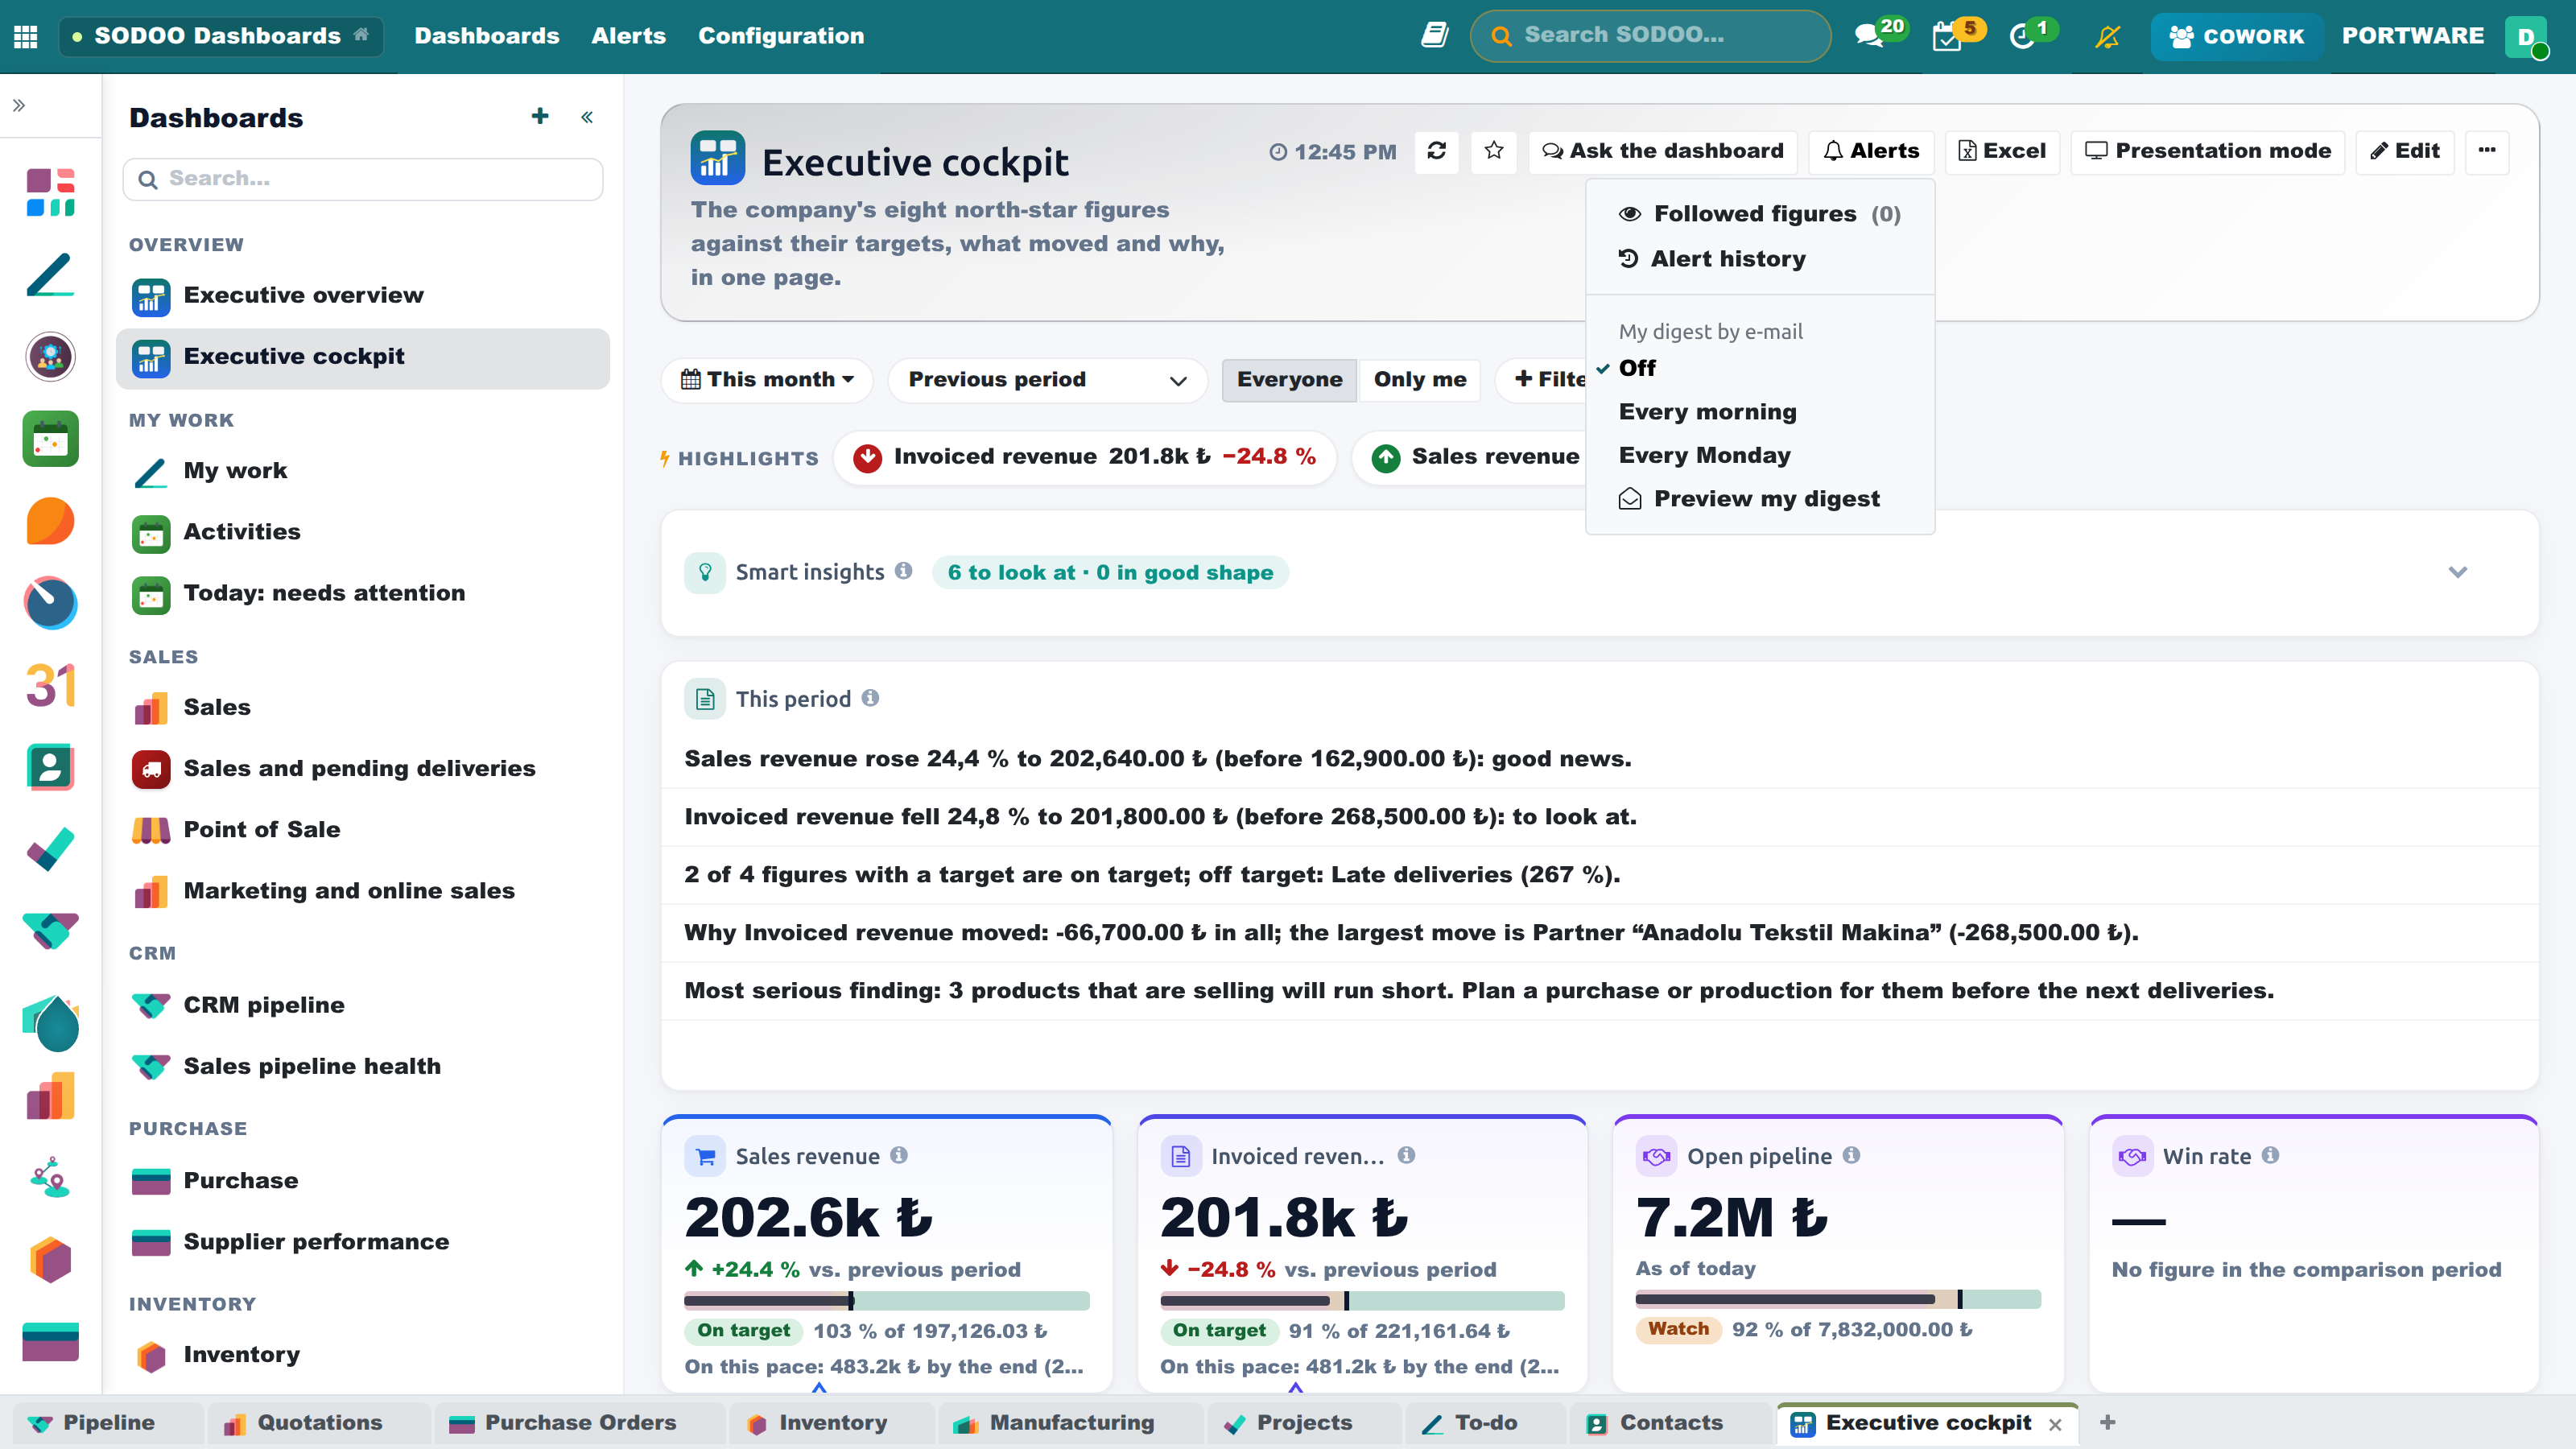Click the Edit dashboard button
Screen dimensions: 2576x1449
click(2404, 151)
